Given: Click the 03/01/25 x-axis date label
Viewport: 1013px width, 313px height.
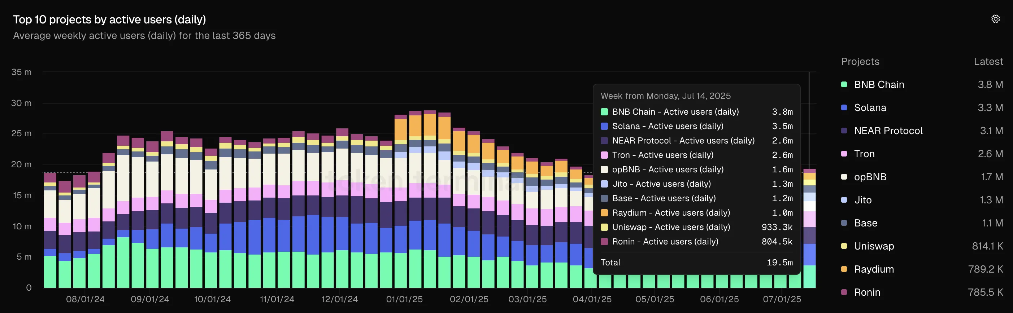Looking at the screenshot, I should coord(527,299).
